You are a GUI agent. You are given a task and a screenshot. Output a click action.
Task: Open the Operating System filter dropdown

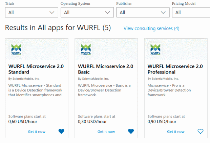87,12
